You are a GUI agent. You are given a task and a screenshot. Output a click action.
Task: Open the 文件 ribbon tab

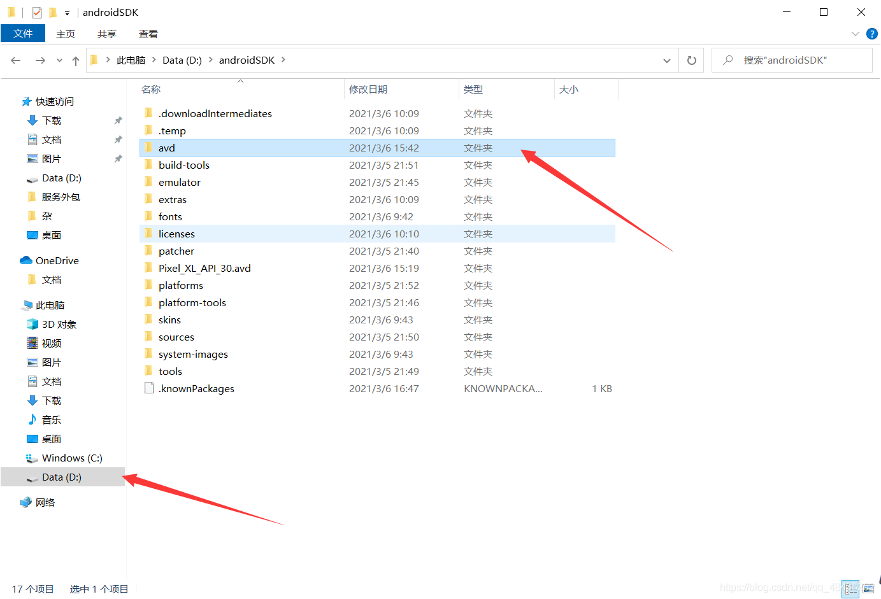[x=23, y=34]
